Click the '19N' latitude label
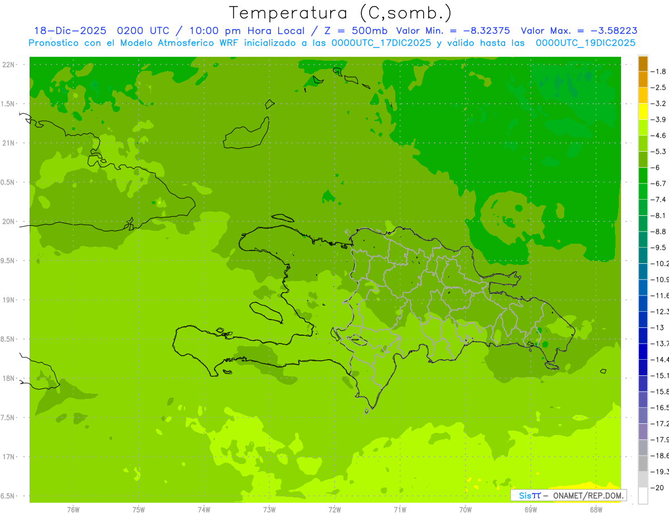Screen dimensions: 669x517 click(9, 300)
